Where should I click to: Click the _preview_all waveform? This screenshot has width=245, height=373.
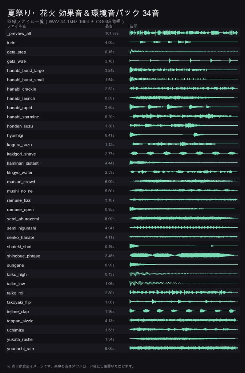(184, 33)
